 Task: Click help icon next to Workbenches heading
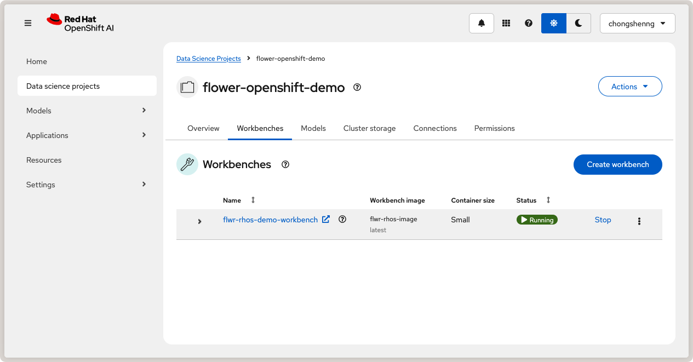[x=285, y=164]
